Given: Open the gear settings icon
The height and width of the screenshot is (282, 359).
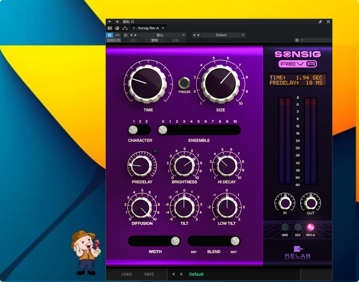Looking at the screenshot, I should pos(297,40).
